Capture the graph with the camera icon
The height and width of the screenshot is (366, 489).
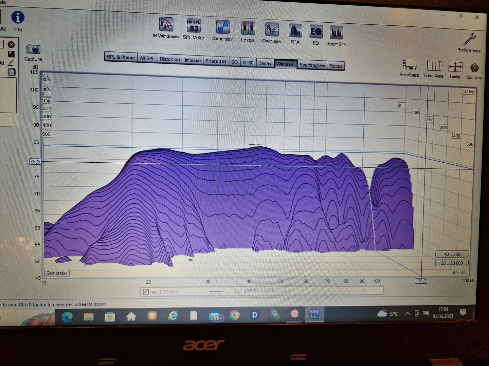coord(33,53)
